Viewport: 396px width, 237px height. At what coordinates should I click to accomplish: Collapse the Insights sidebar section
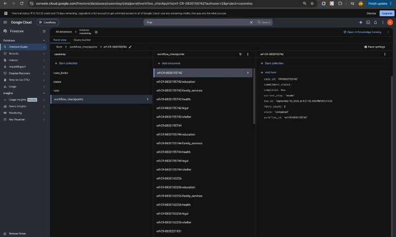click(44, 93)
